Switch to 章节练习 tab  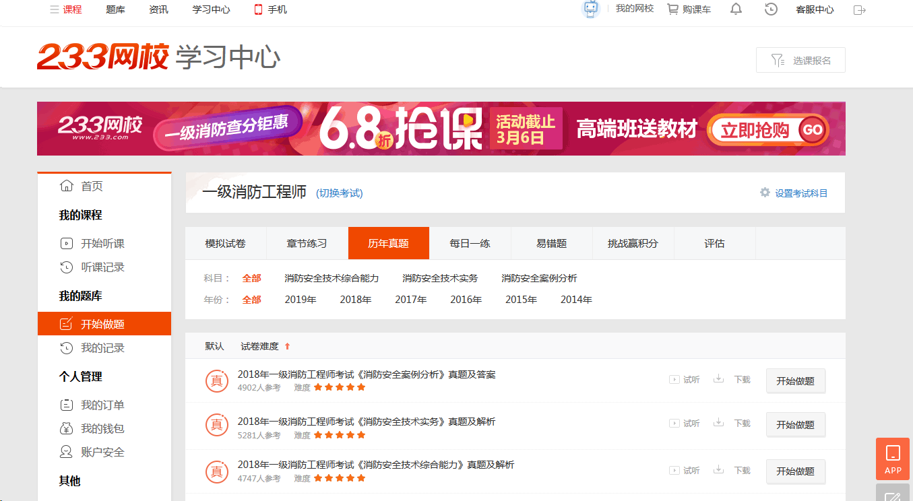(x=307, y=243)
